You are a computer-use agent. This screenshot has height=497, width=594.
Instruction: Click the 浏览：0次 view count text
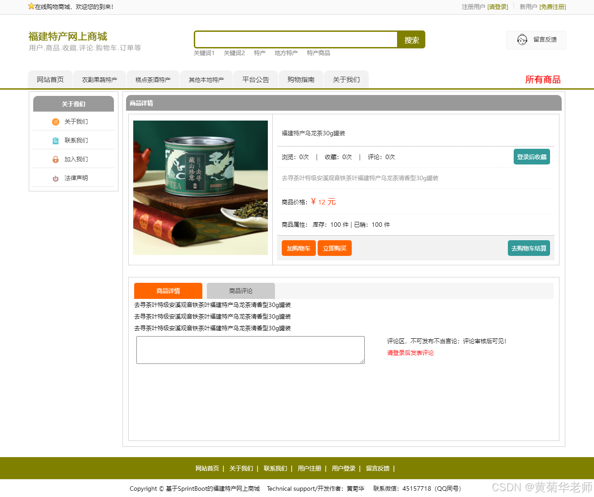tap(295, 157)
